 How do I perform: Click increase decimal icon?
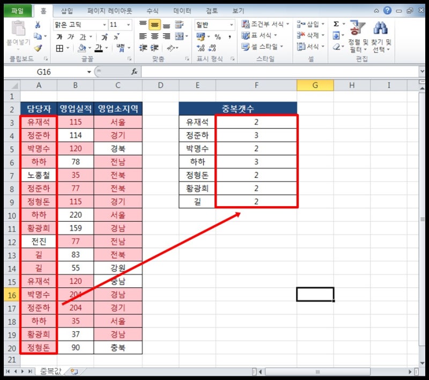(201, 48)
